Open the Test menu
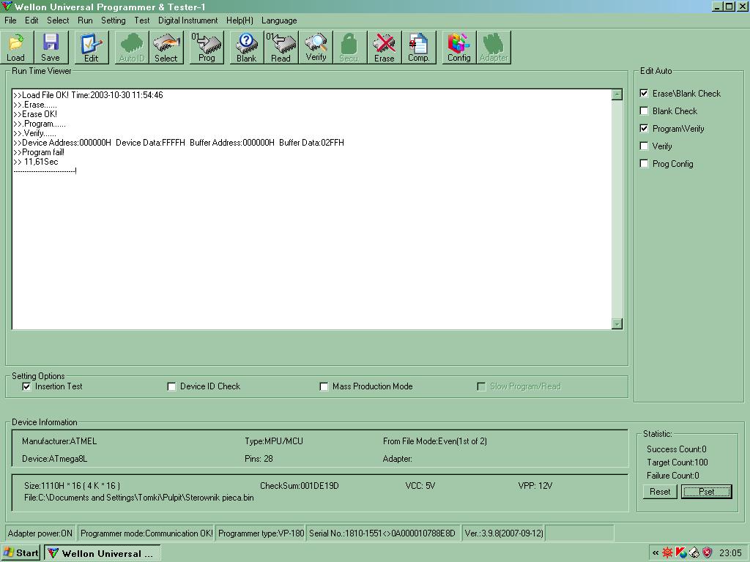This screenshot has height=562, width=750. [x=142, y=20]
